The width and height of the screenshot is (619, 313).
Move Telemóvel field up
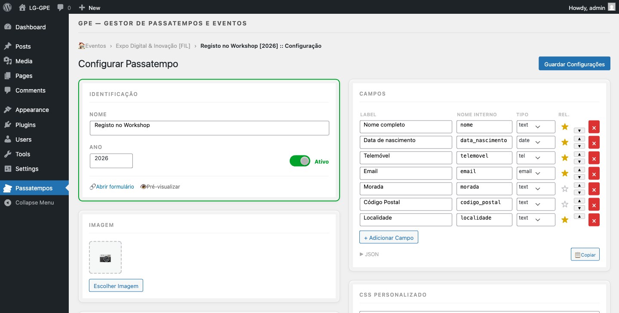point(579,154)
